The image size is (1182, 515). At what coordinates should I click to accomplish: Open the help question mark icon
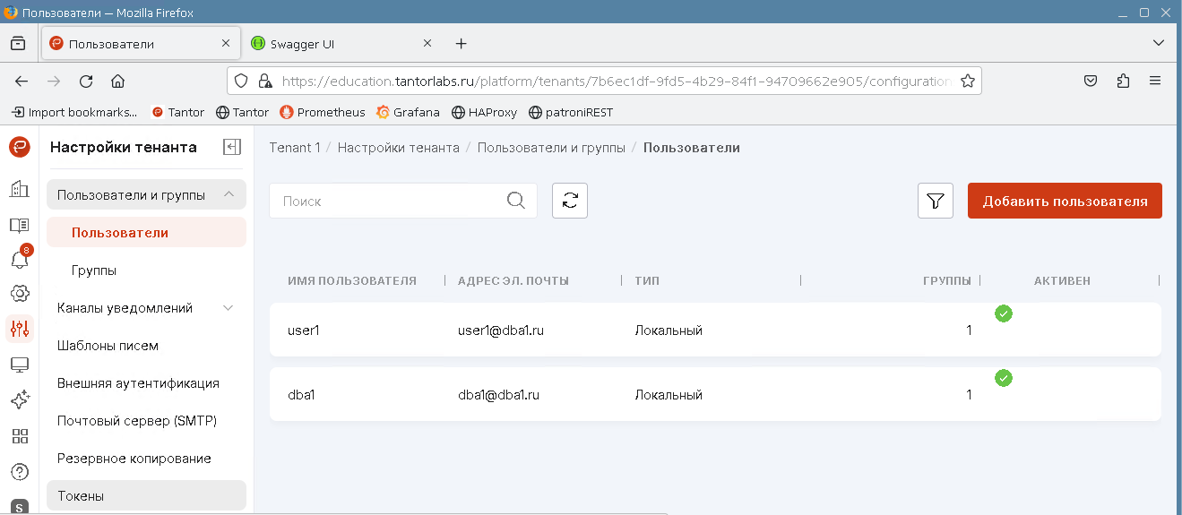pos(19,471)
